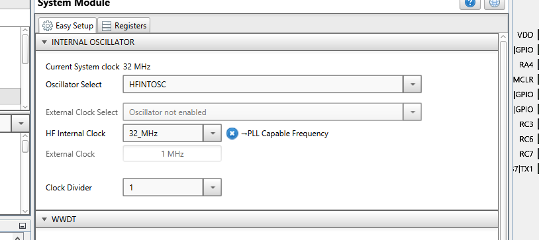Open the Oscillator Select dropdown arrow
539x240 pixels.
coord(413,84)
